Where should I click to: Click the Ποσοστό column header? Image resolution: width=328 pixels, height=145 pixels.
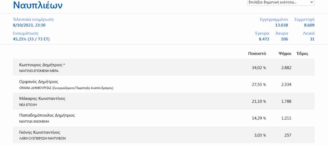(x=257, y=53)
